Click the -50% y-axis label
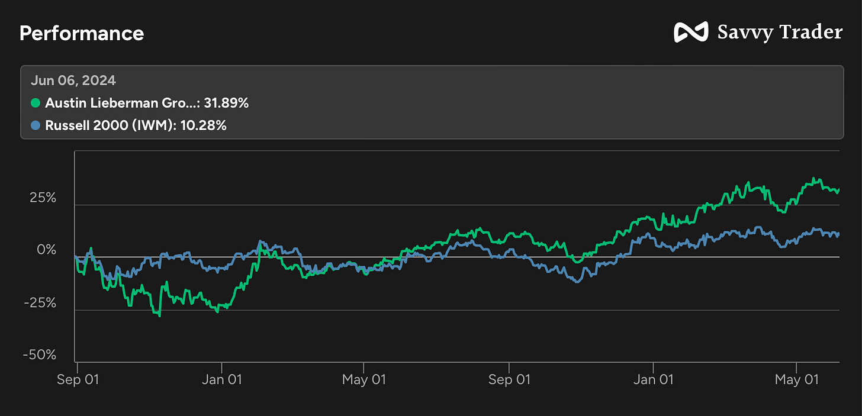The image size is (862, 416). pos(40,355)
